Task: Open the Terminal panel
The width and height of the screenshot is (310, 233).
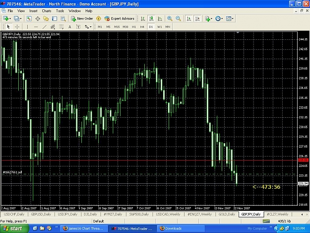Action: coord(55,18)
